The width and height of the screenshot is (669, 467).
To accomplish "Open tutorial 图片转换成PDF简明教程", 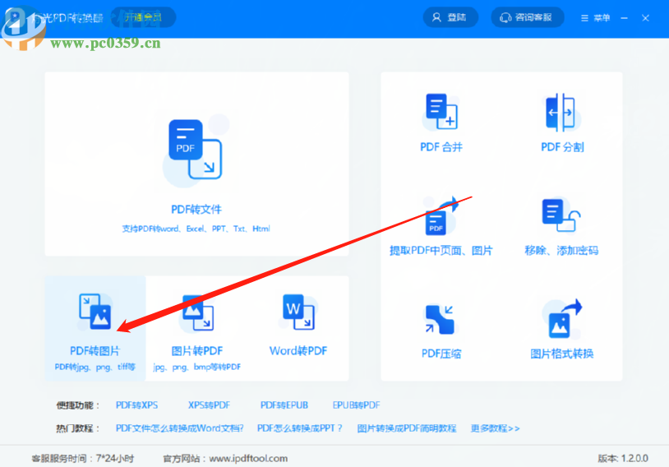I will click(x=407, y=428).
